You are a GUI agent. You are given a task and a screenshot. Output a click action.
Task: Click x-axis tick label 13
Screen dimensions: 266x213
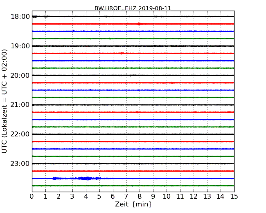pos(207,197)
